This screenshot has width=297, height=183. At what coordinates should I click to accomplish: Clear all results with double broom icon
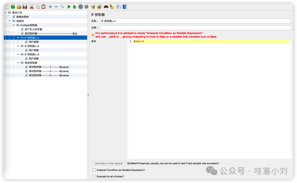[x=99, y=7]
